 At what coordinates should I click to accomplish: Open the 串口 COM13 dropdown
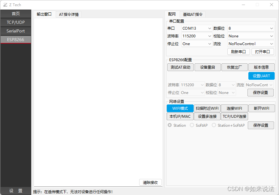click(x=196, y=28)
